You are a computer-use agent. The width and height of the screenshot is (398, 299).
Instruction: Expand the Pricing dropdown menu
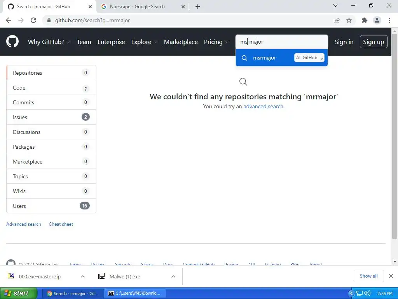point(216,42)
